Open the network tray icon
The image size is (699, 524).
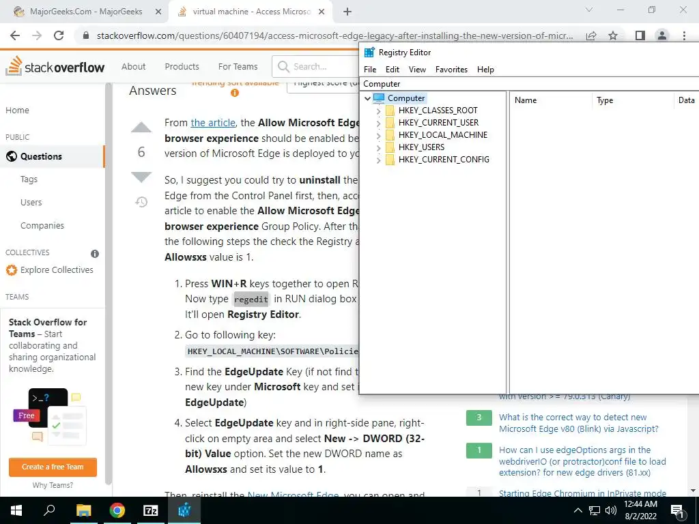[x=595, y=510]
